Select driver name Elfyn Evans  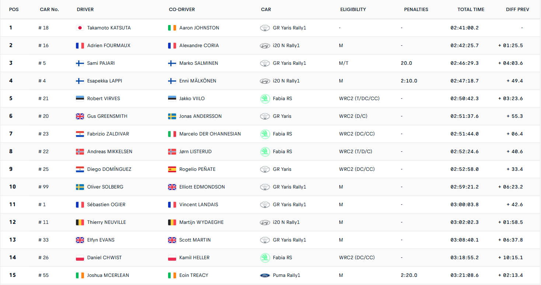(x=101, y=240)
